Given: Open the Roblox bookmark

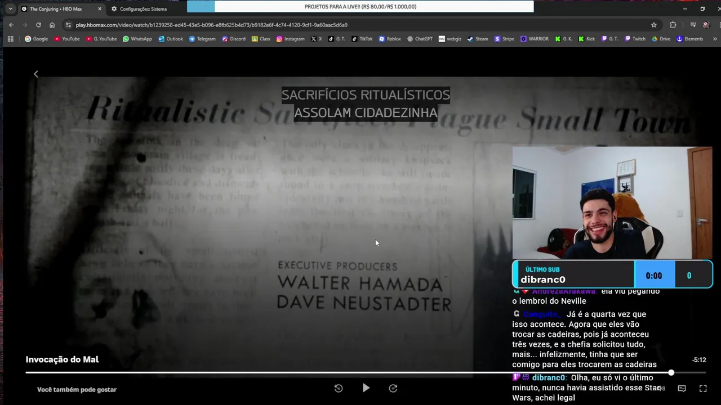Looking at the screenshot, I should [x=390, y=39].
